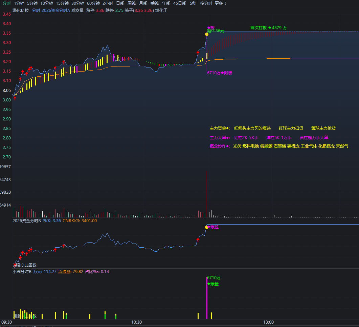Click the 红柱2K-5K手 legend text
Image resolution: width=359 pixels, height=327 pixels.
(x=246, y=137)
